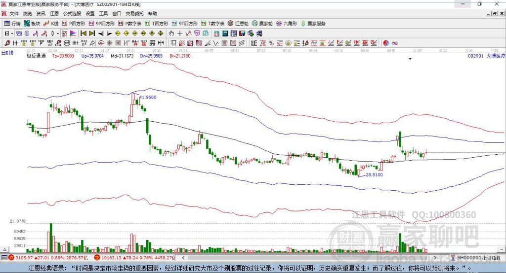Select the red pencil drawing tool

point(7,43)
